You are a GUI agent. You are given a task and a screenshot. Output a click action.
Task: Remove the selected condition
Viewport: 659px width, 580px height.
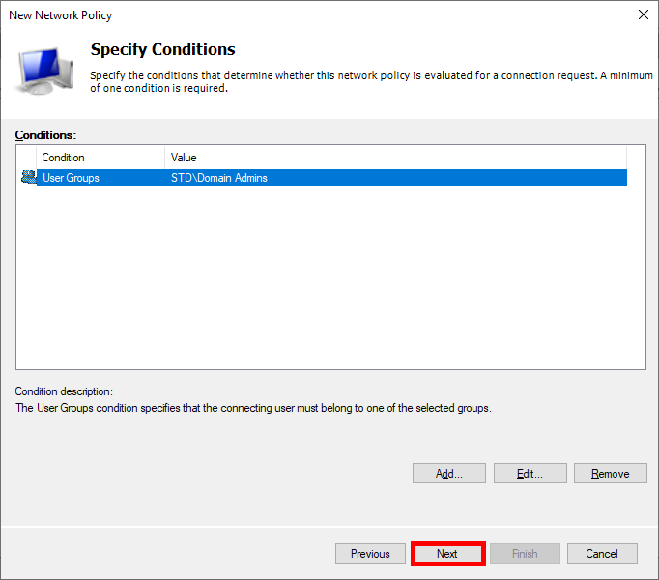click(610, 474)
